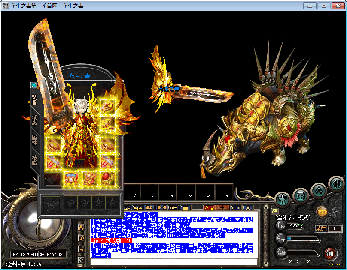Click the hierarchy icon left of chat
The image size is (347, 270).
click(x=81, y=228)
